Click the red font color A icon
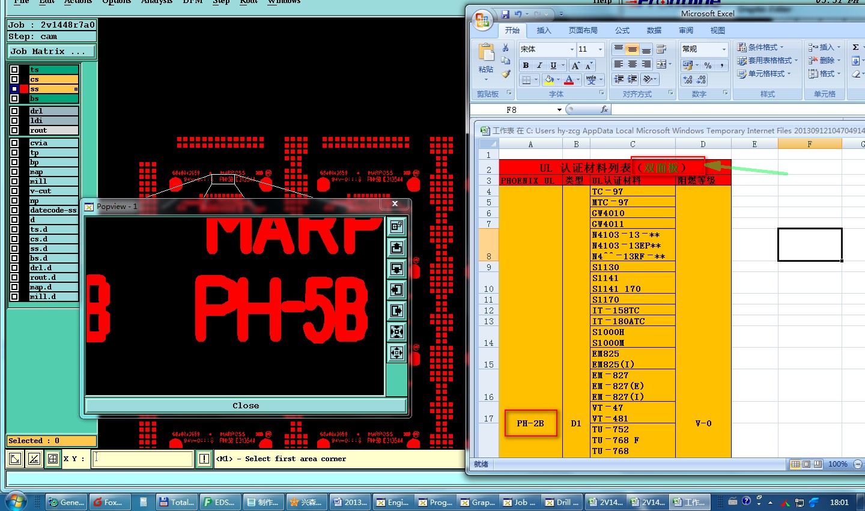This screenshot has width=865, height=511. (x=569, y=79)
